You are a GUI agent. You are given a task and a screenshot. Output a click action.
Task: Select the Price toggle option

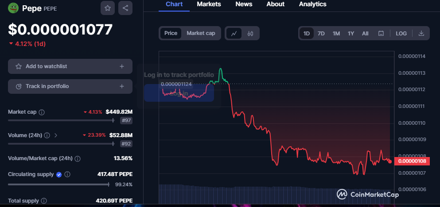(171, 33)
